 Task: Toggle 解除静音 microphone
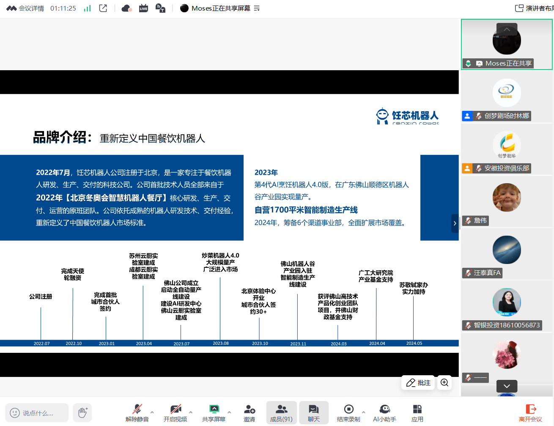point(137,412)
